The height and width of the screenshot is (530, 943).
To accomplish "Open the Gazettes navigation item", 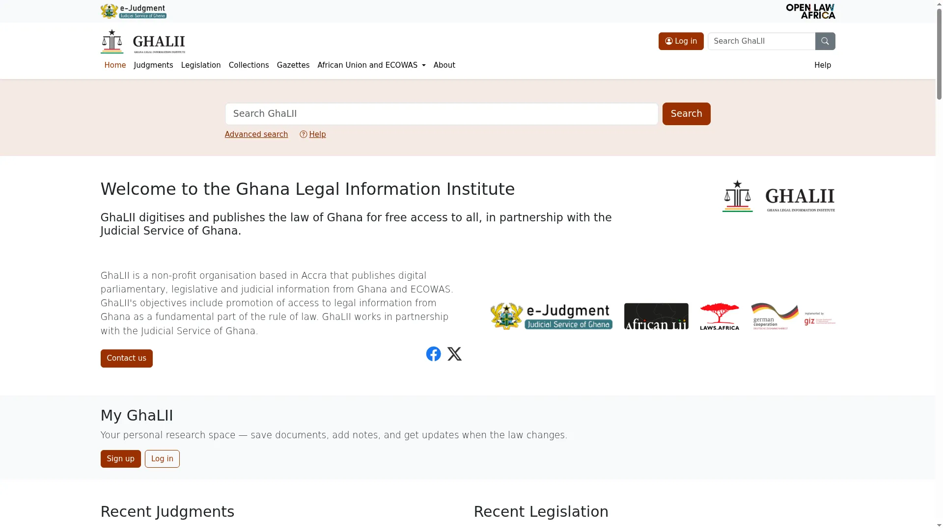I will pos(293,65).
